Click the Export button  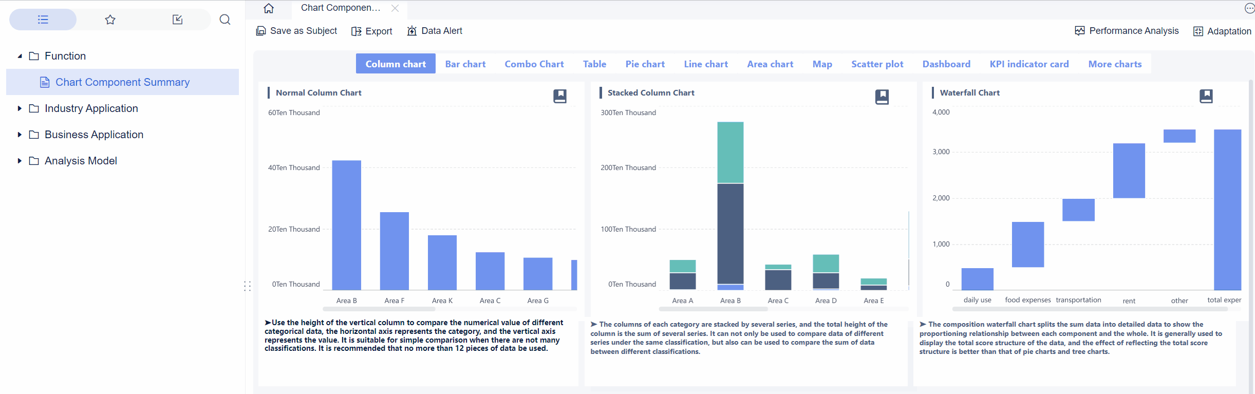[x=372, y=31]
